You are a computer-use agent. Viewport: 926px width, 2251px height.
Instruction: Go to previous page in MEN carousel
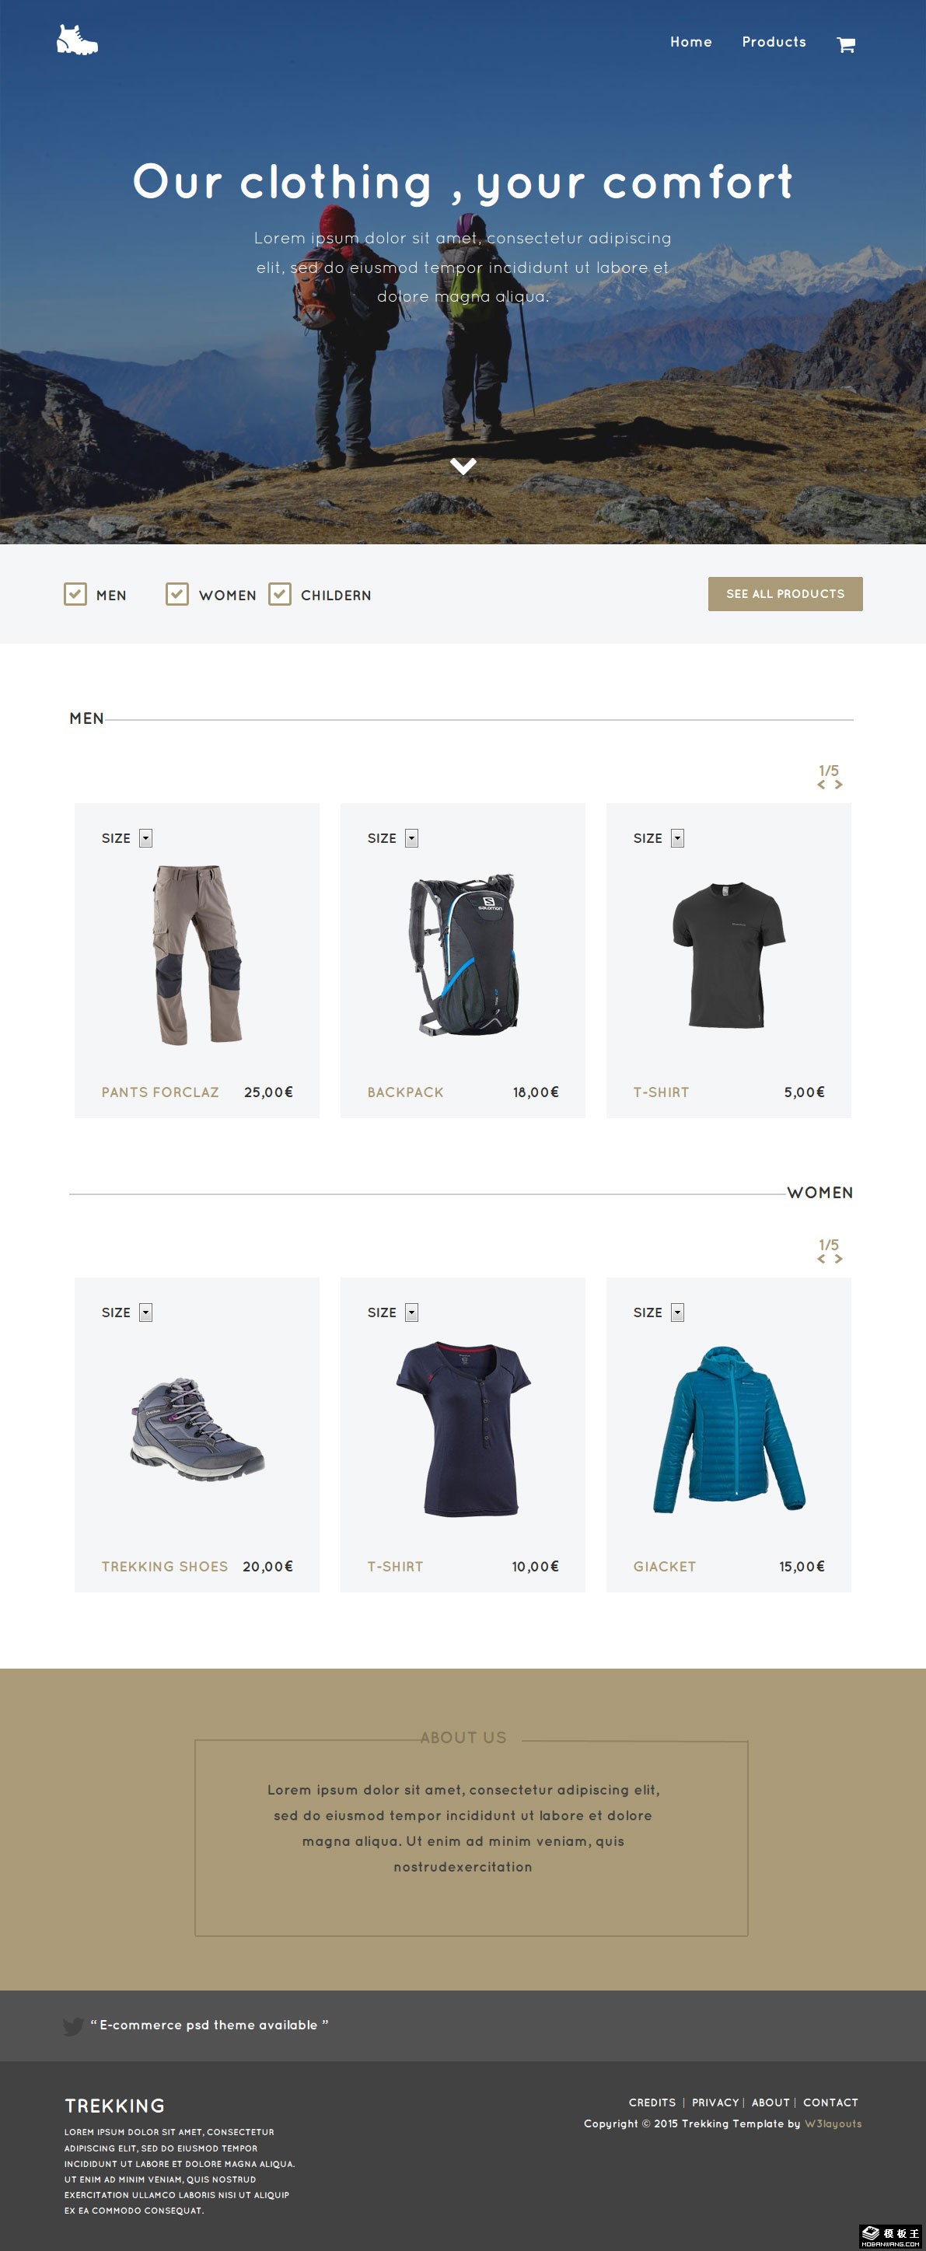coord(821,785)
